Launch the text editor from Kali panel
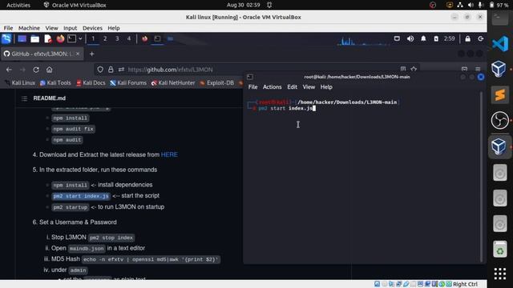Image resolution: width=513 pixels, height=288 pixels. [48, 39]
